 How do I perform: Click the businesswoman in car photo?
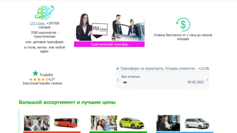click(168, 123)
